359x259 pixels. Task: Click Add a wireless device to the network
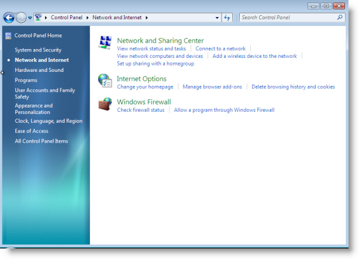click(254, 56)
